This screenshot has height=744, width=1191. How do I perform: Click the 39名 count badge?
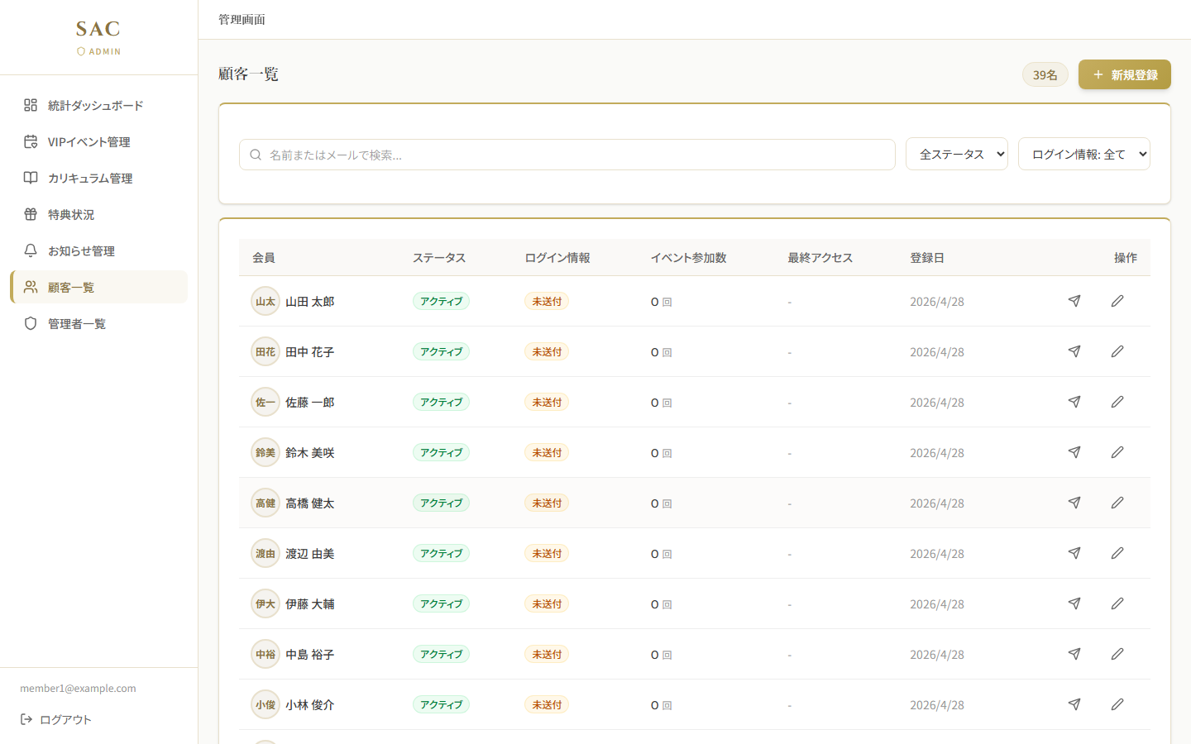pyautogui.click(x=1045, y=74)
